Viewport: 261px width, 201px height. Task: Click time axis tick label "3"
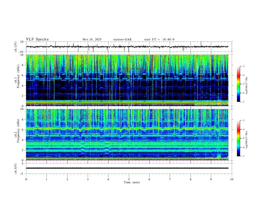coord(88,179)
